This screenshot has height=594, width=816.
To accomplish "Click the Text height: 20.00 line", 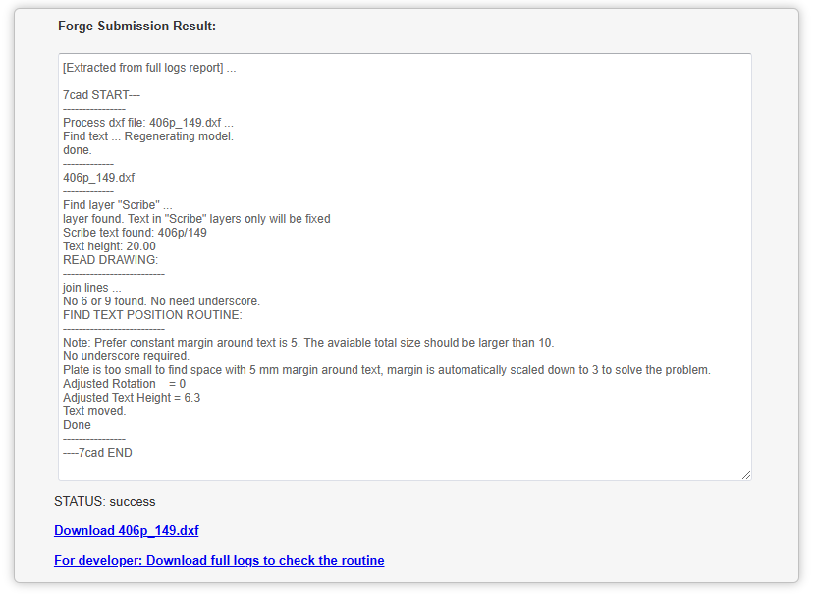I will [109, 246].
